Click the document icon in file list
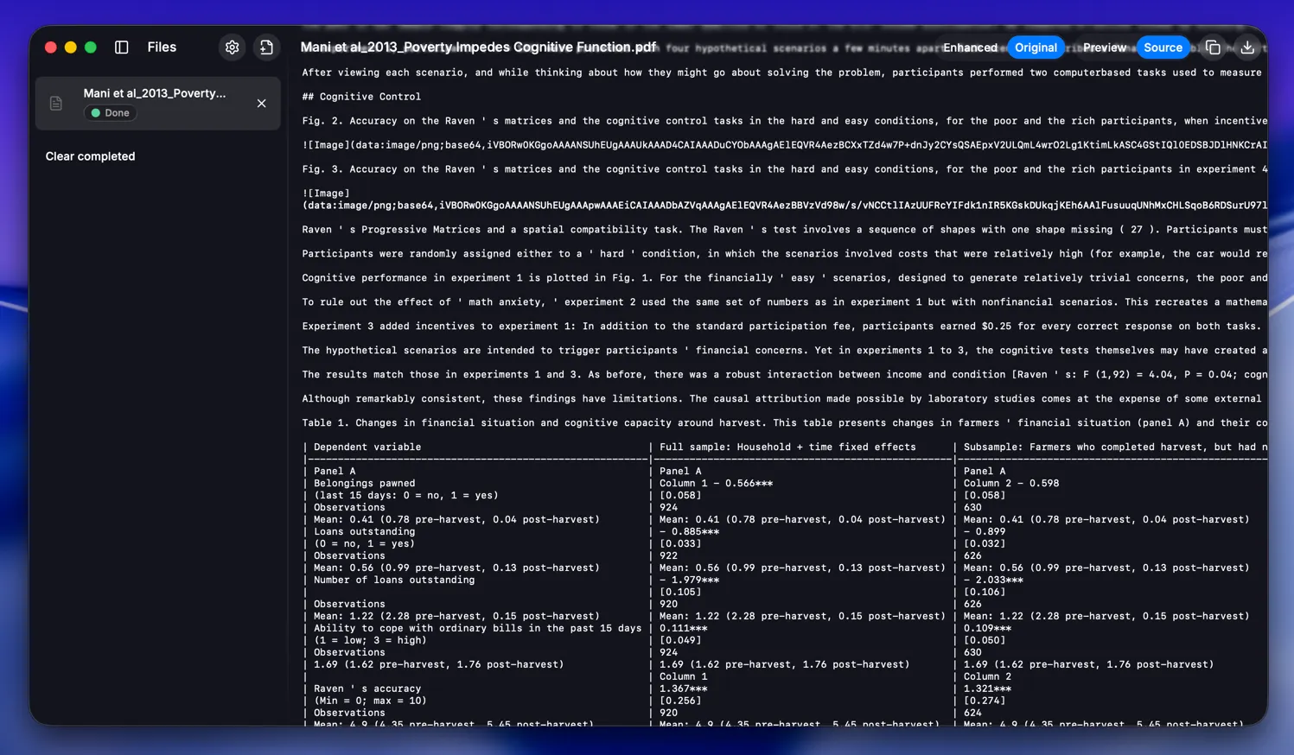Screen dimensions: 1294x755 (x=56, y=104)
